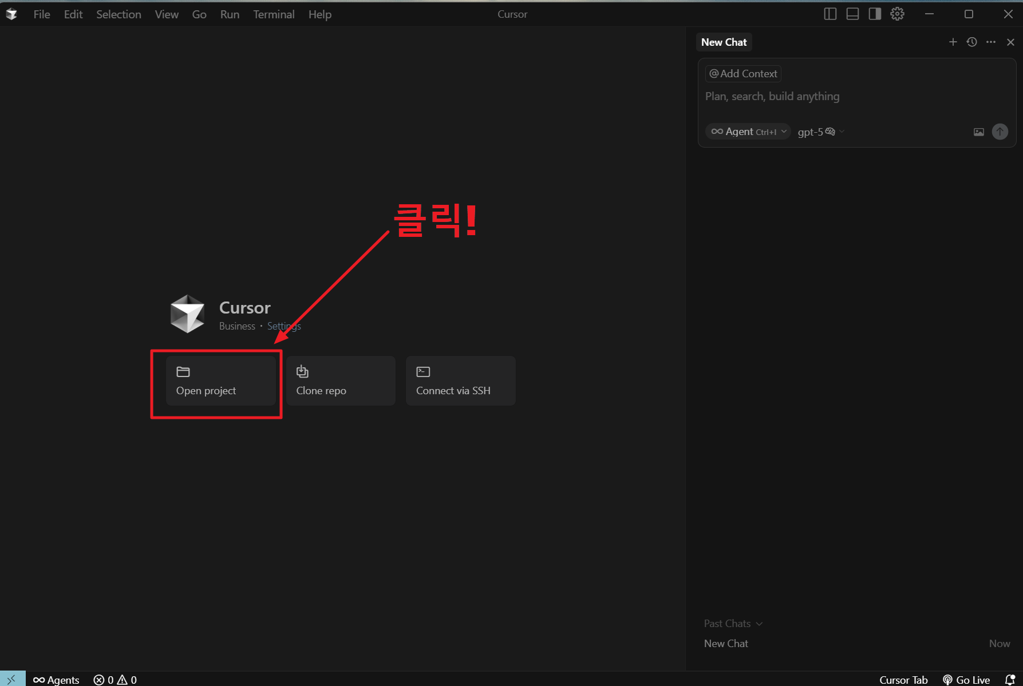Open the Go menu

pos(199,14)
